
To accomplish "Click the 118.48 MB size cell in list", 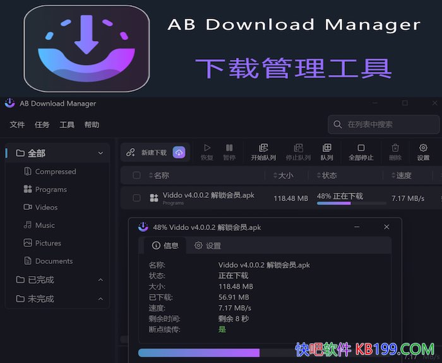I will (x=291, y=198).
